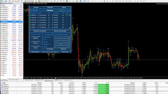Toggle the Terminal panel icon
168x94 pixels.
(x=19, y=1)
